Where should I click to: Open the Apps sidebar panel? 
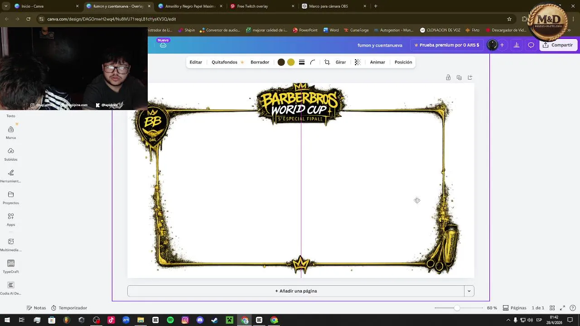[x=11, y=220]
